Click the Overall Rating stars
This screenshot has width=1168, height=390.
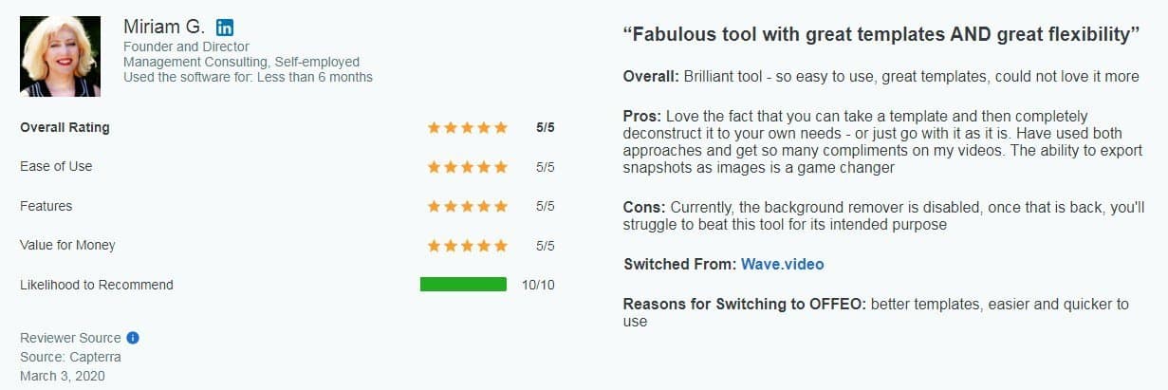tap(467, 127)
